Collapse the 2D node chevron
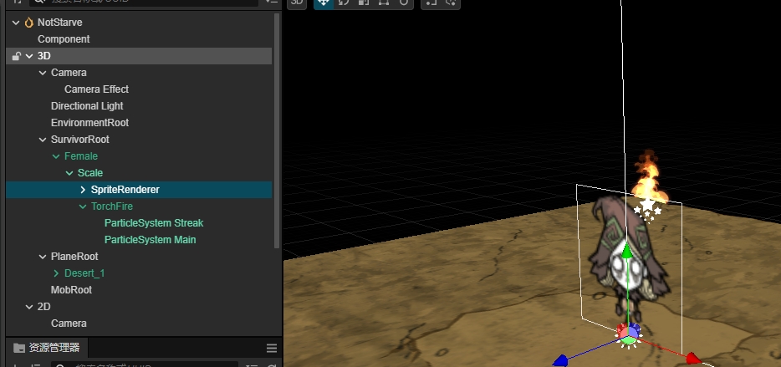Screen dimensions: 781x367 (29, 307)
